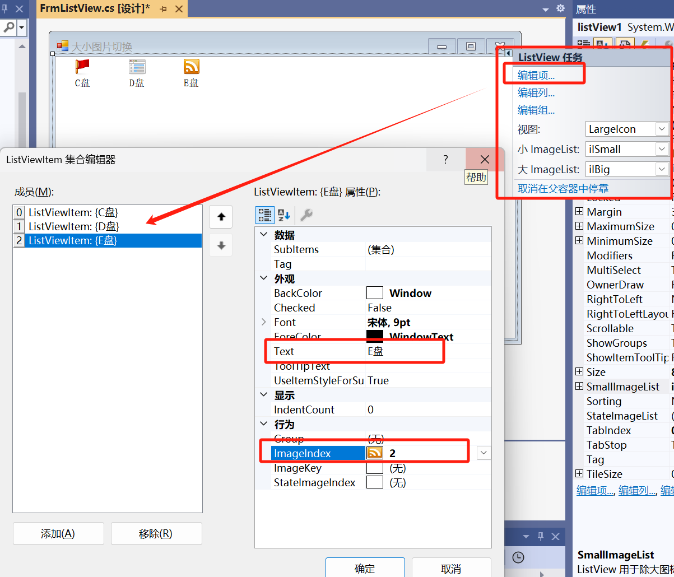This screenshot has width=674, height=577.
Task: Click the help question mark in dialog
Action: click(445, 160)
